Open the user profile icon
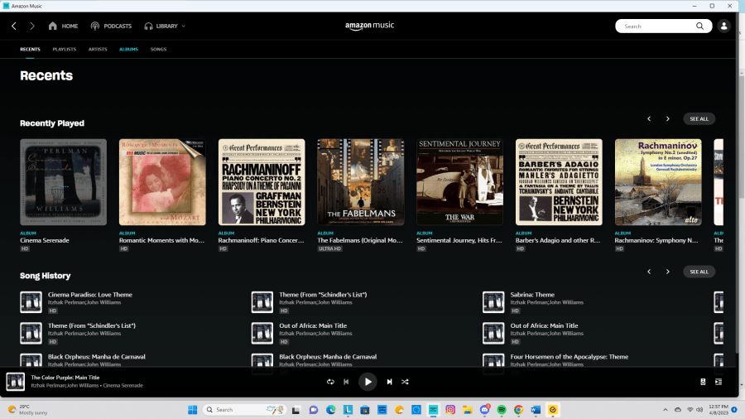Image resolution: width=745 pixels, height=419 pixels. 724,26
